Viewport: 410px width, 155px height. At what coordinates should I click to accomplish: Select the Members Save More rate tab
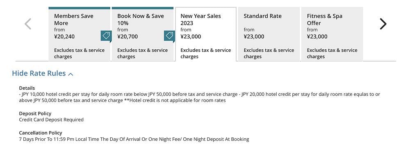pos(79,34)
